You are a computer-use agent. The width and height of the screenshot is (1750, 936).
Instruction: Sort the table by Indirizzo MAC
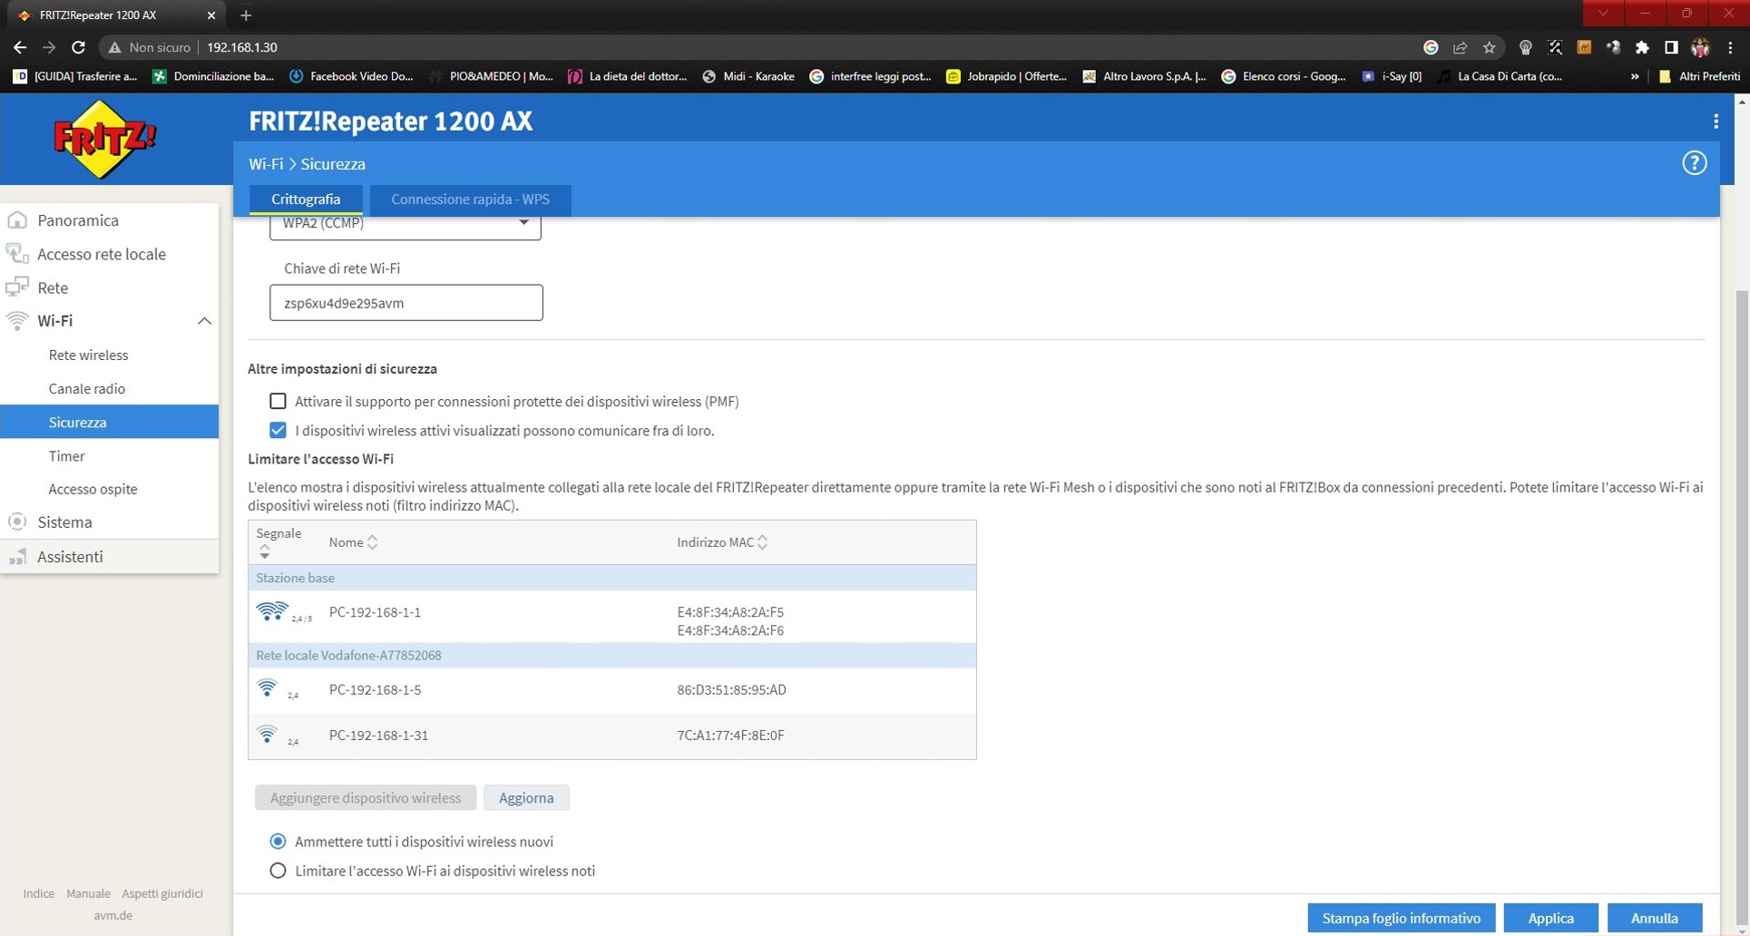tap(722, 542)
